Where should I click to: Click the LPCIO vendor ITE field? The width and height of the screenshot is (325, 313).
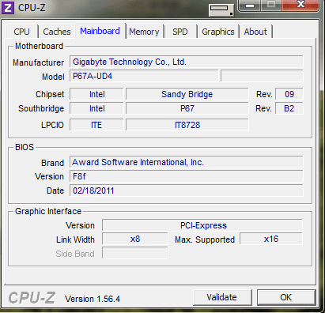pyautogui.click(x=96, y=125)
